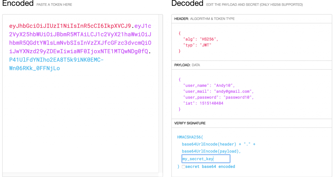Screen dimensions: 333x177
Task: Click the encoded panel's vertical scrollbar
Action: pos(160,94)
